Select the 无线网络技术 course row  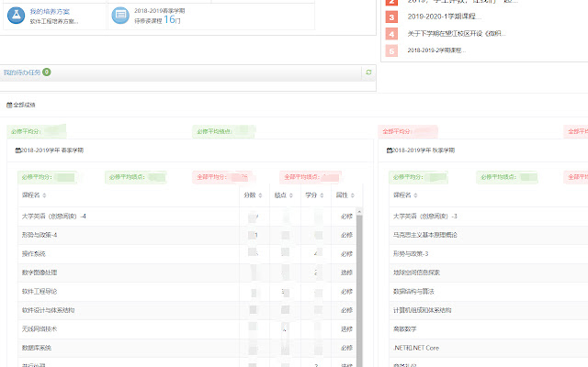point(187,329)
